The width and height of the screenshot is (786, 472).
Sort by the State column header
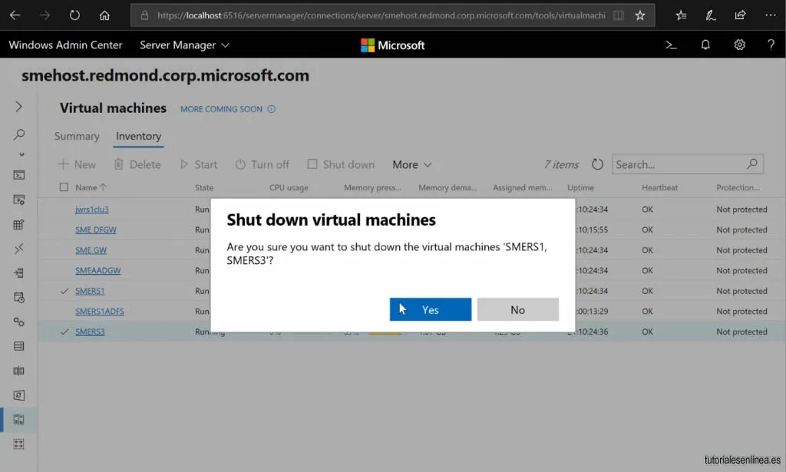coord(204,187)
